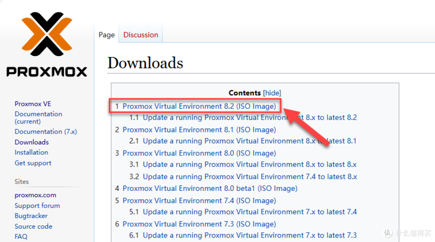435x242 pixels.
Task: Open the Page tab
Action: [106, 35]
